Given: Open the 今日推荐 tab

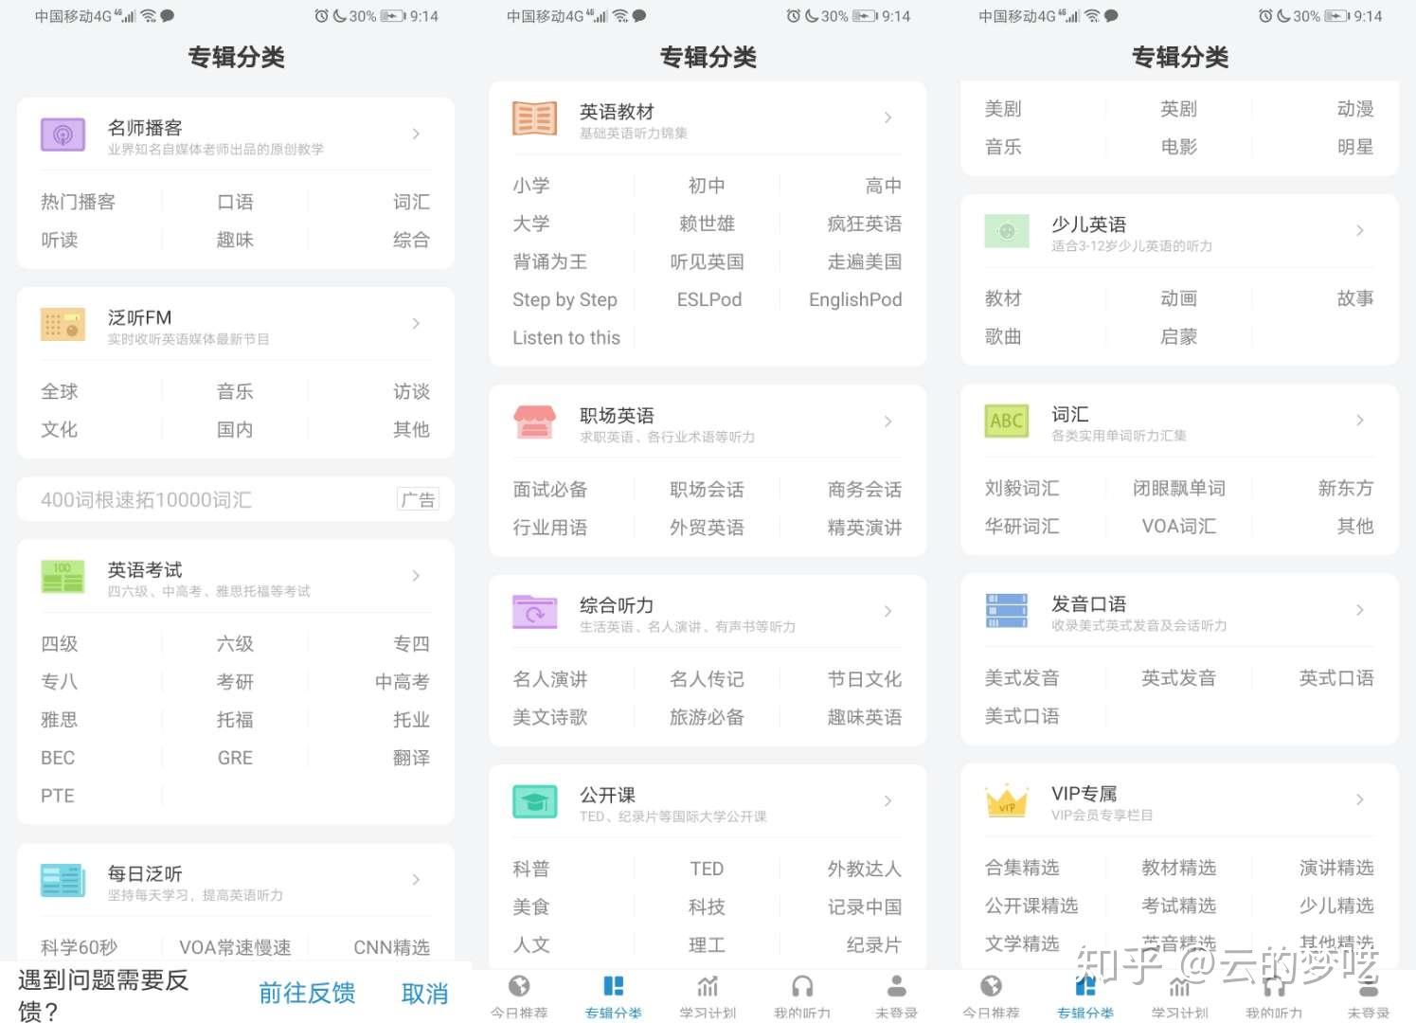Looking at the screenshot, I should 518,995.
